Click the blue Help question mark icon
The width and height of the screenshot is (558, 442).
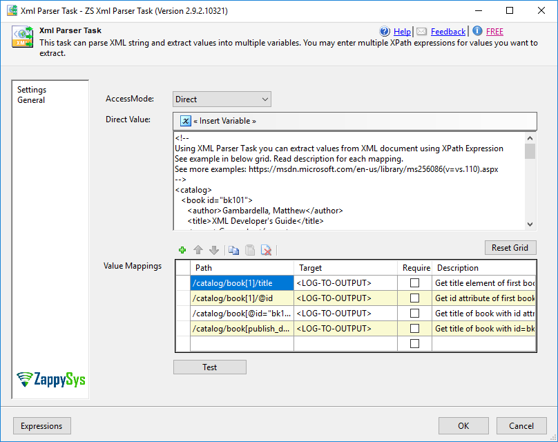(385, 31)
